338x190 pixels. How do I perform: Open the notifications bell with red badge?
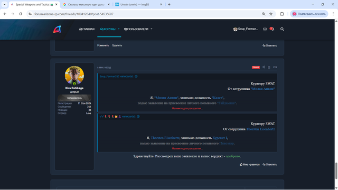[x=272, y=29]
